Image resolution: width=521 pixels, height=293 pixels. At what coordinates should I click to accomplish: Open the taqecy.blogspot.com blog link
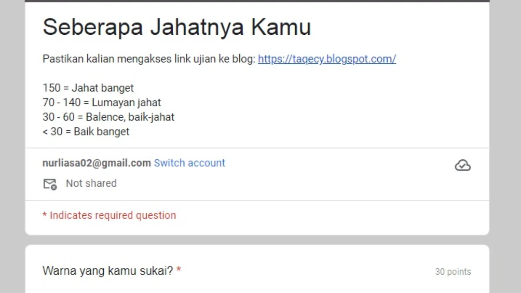click(327, 59)
